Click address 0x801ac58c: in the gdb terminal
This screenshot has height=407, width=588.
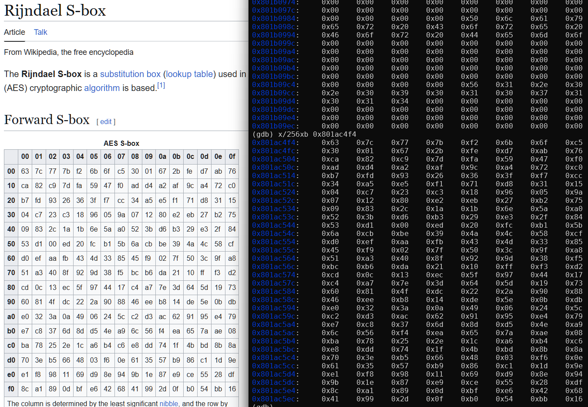coord(276,299)
